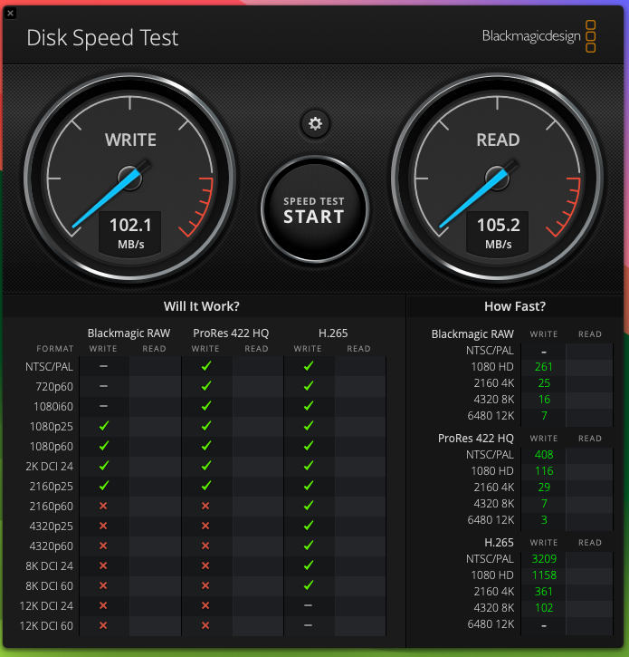Click 4320p25 ProRes 422 HQ red cross

tap(205, 526)
